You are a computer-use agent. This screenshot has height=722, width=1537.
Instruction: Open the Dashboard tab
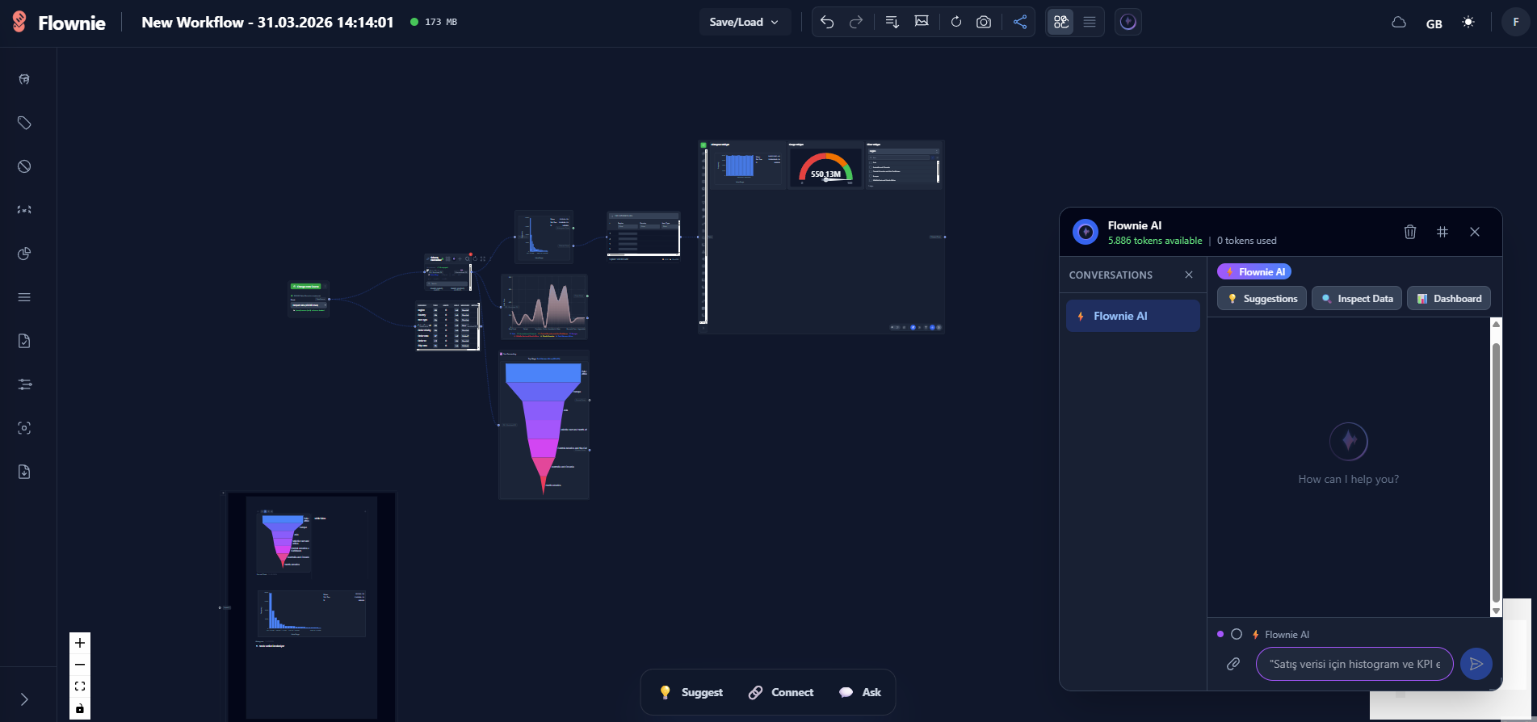pos(1449,299)
